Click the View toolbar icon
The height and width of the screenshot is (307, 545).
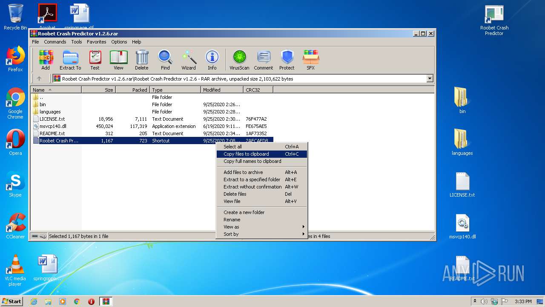point(118,60)
